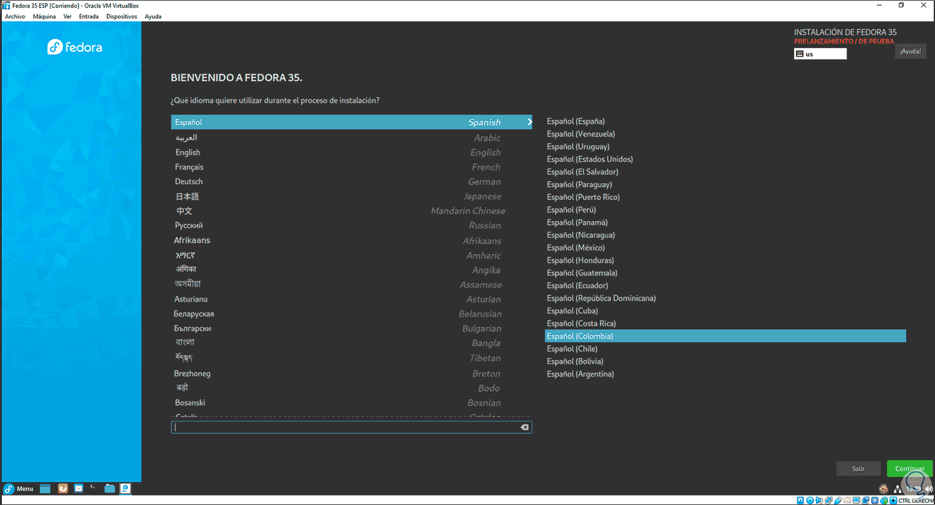The width and height of the screenshot is (935, 505).
Task: Click the VirtualBox display indicator
Action: [x=858, y=500]
